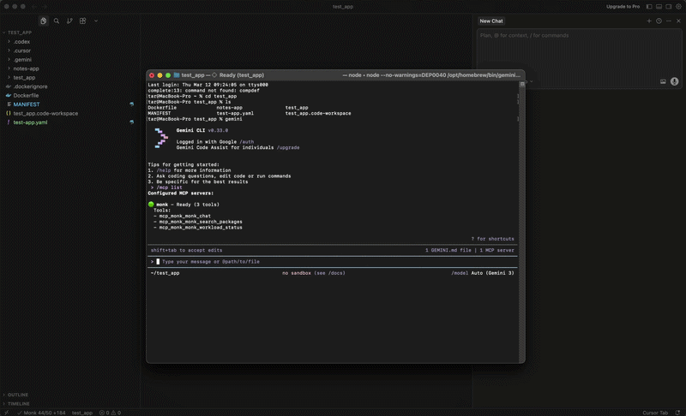Toggle bottom panel layout icon
The width and height of the screenshot is (686, 416).
[659, 7]
